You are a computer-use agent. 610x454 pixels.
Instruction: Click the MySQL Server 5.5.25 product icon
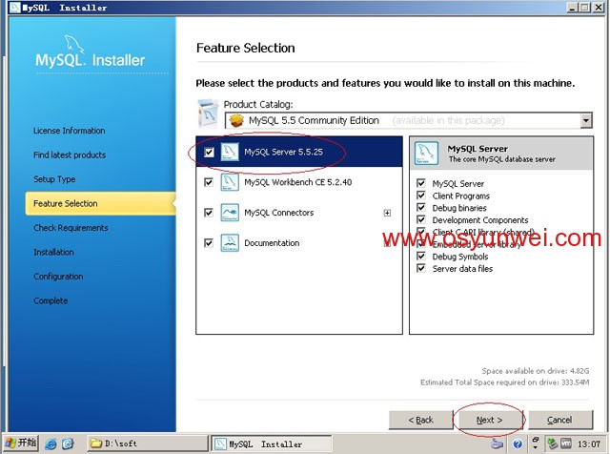click(230, 152)
